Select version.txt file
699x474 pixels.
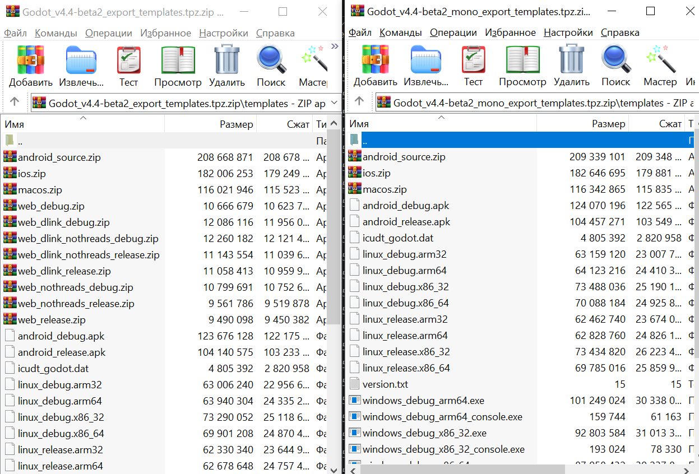(x=385, y=384)
